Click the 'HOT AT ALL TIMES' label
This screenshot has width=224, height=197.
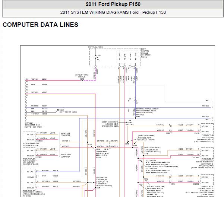click(x=95, y=47)
